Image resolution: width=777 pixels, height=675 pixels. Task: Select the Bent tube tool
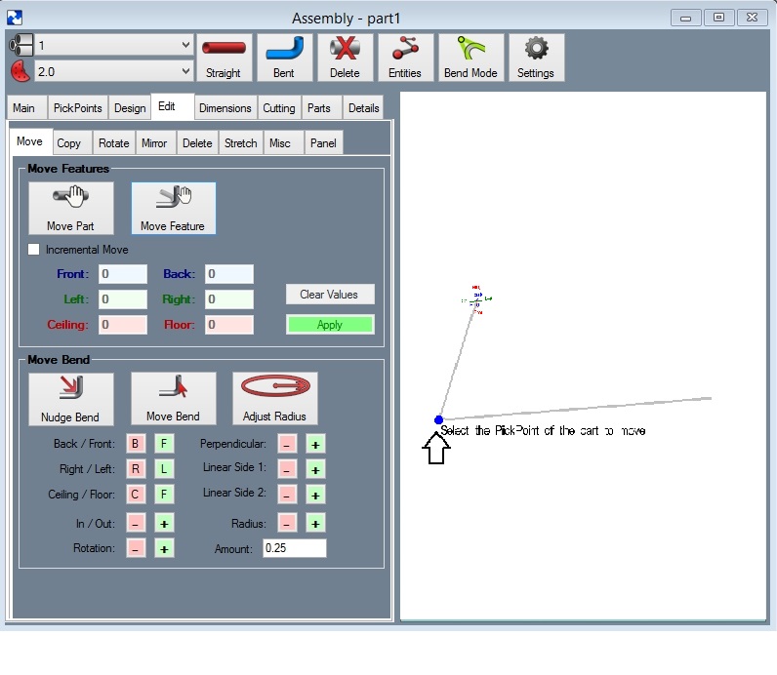point(284,58)
